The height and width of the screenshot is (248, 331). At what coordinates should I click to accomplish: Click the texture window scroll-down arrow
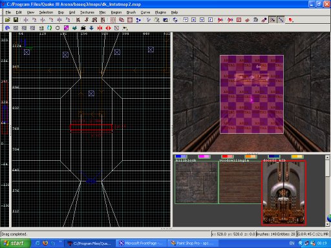(328, 224)
